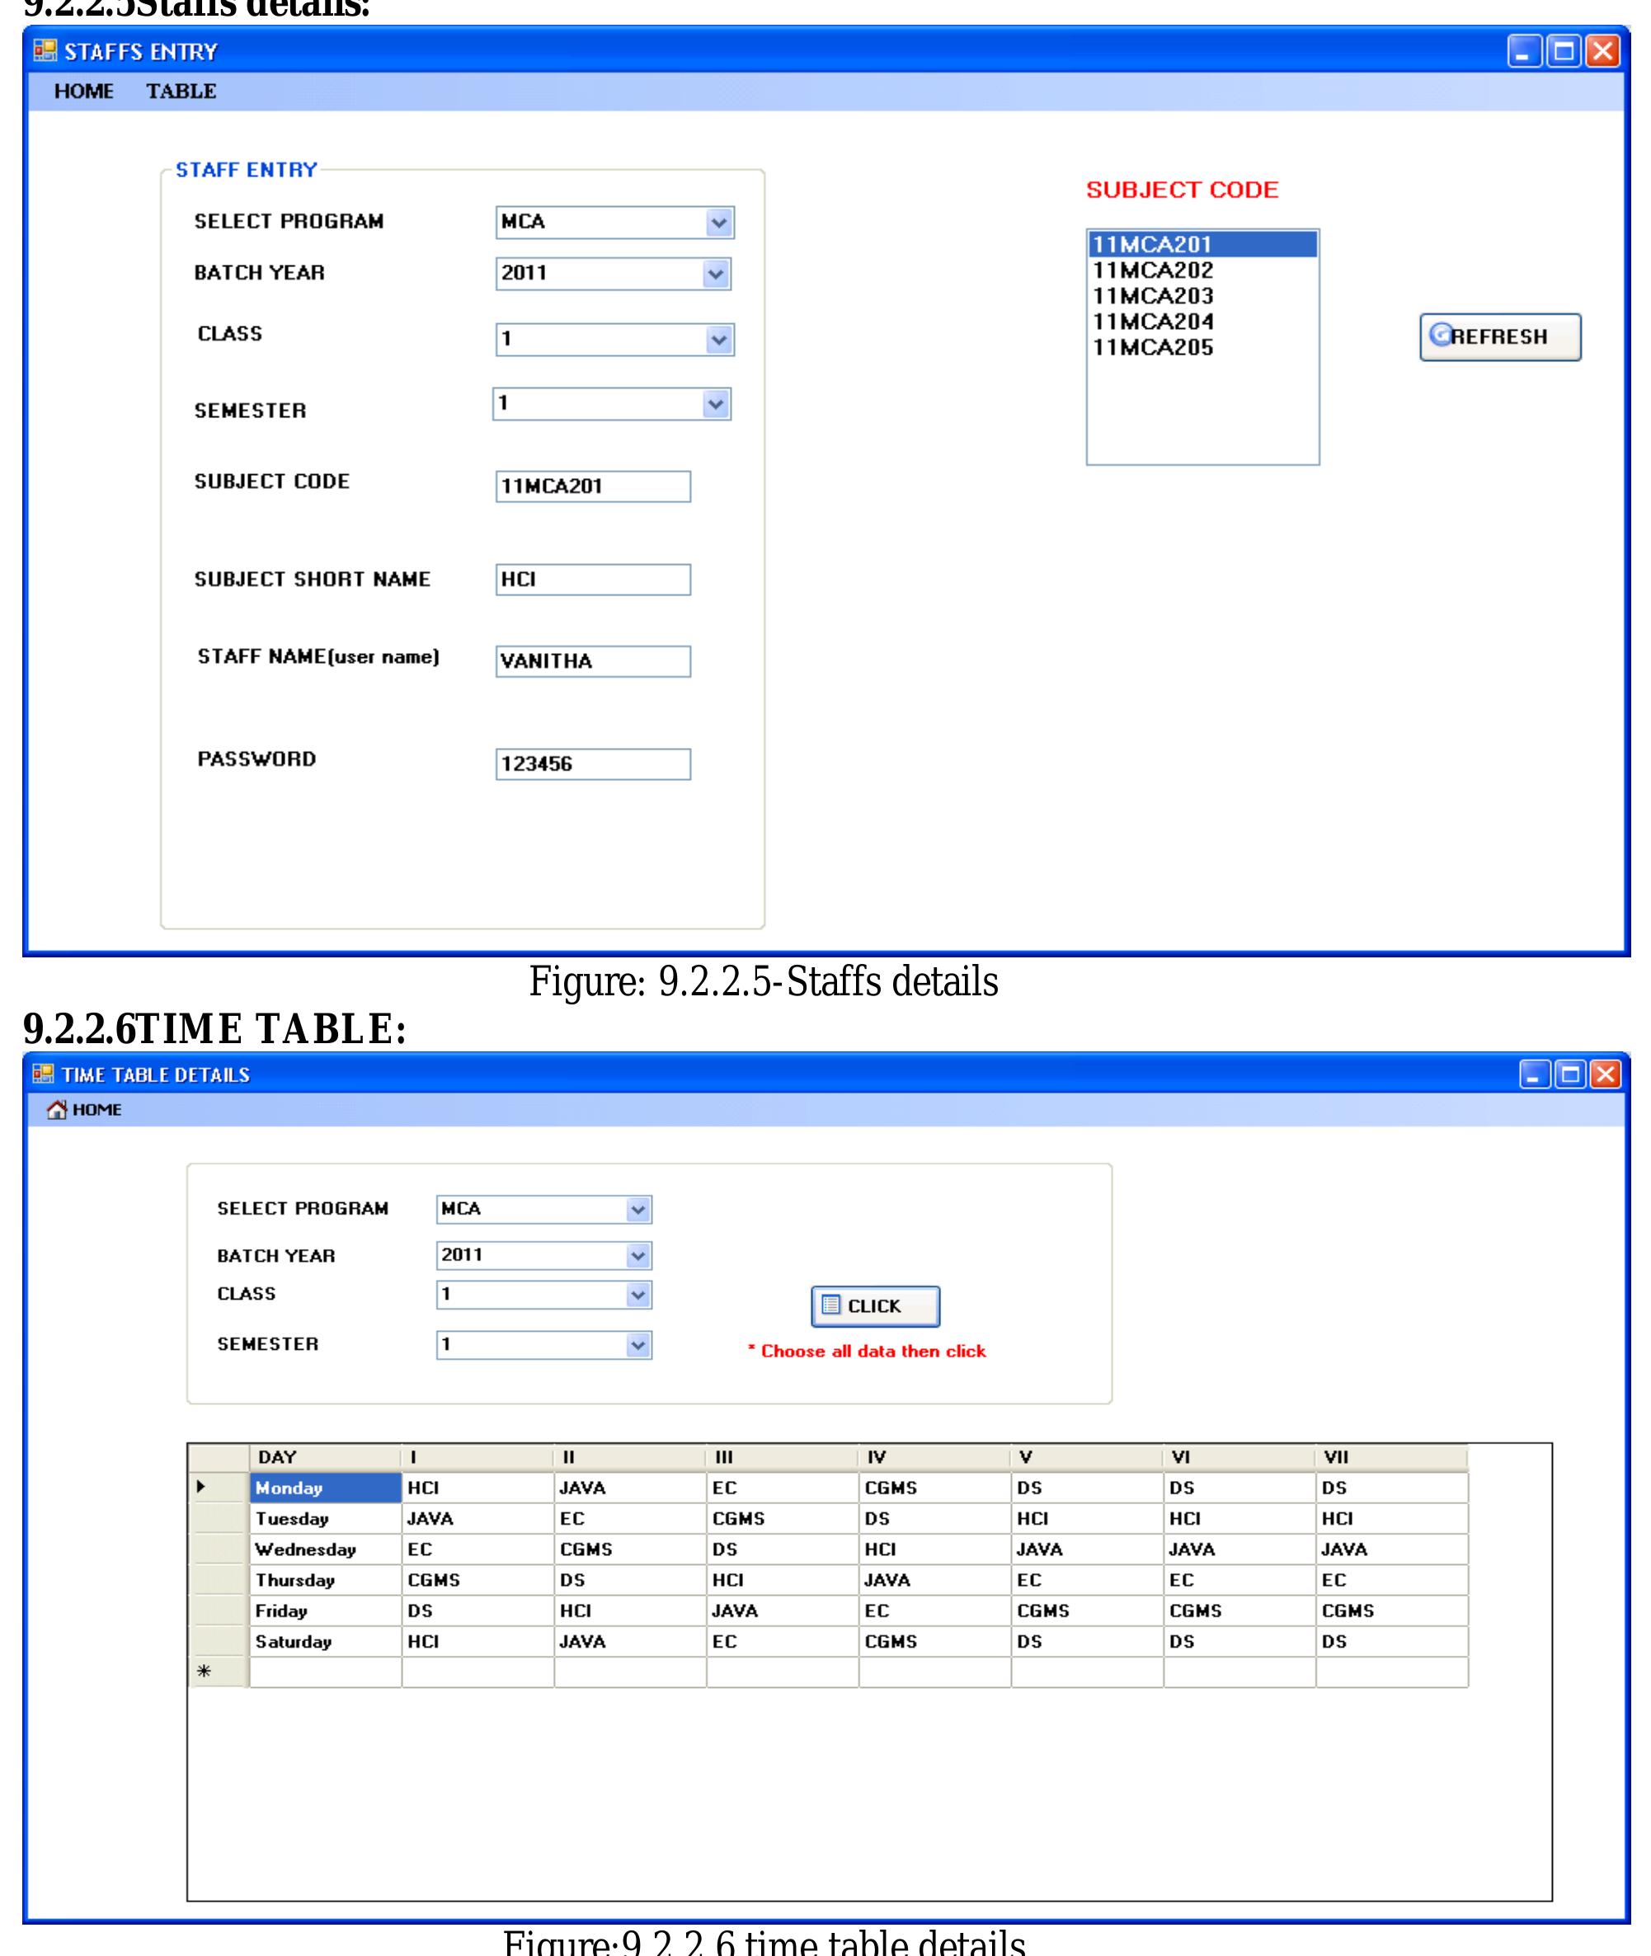Select the Saturday cell in timetable
1651x1956 pixels.
(326, 1642)
